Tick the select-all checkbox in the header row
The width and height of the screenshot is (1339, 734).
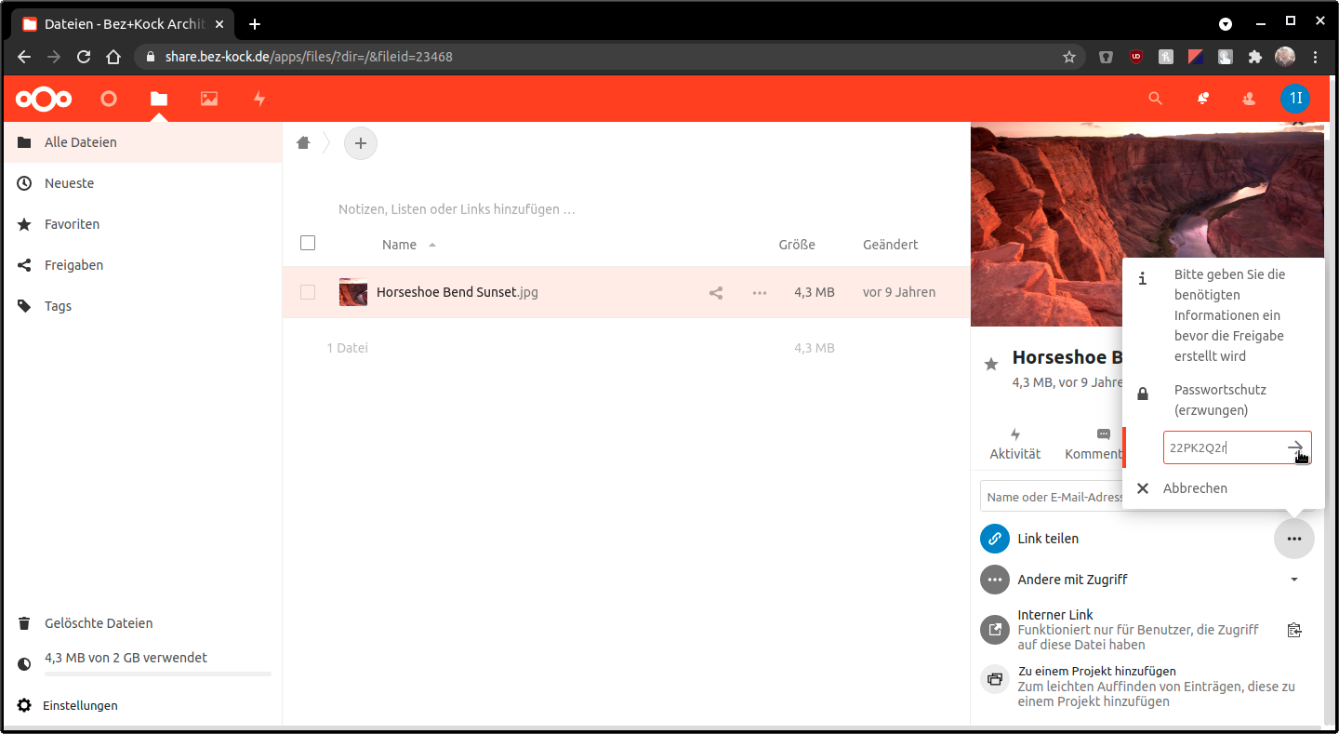pyautogui.click(x=308, y=244)
